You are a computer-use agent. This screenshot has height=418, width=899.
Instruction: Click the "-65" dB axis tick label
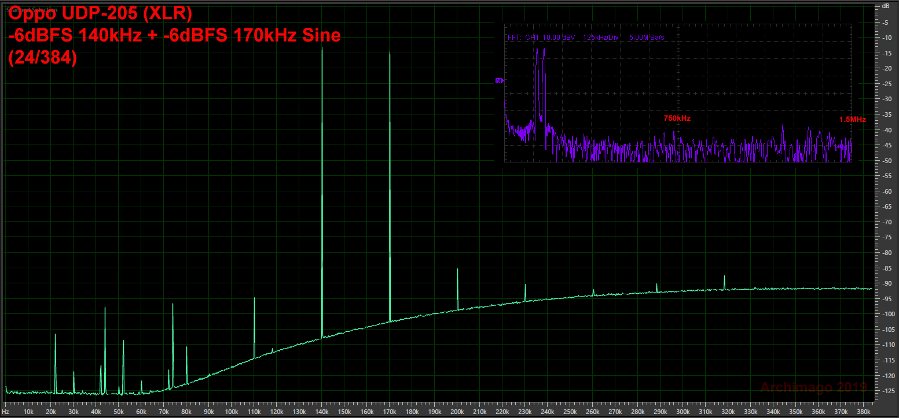pyautogui.click(x=886, y=207)
